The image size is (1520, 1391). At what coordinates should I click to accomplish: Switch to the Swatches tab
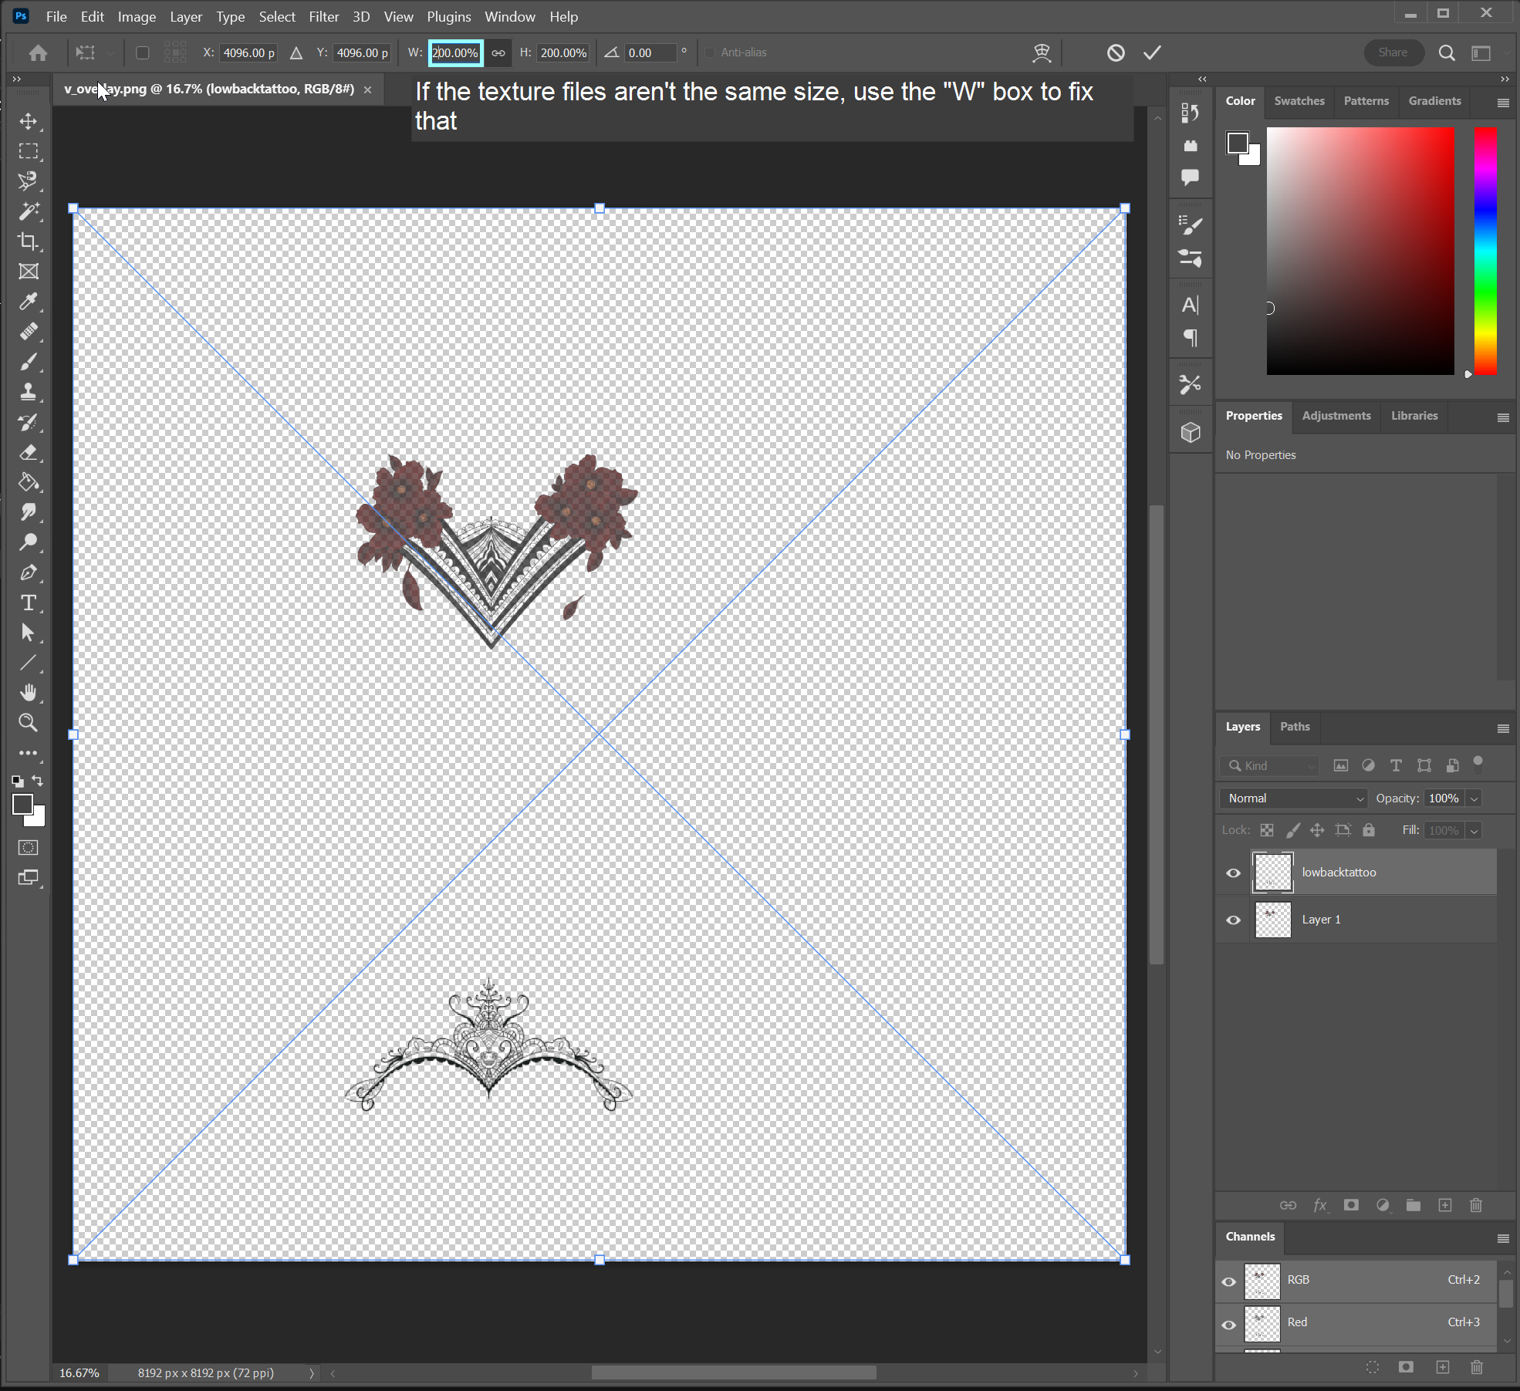tap(1299, 101)
